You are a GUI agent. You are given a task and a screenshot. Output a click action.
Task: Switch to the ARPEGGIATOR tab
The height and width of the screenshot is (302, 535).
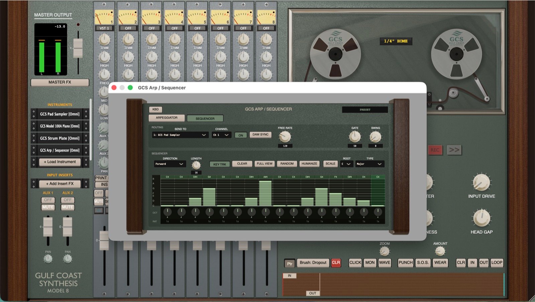[167, 118]
